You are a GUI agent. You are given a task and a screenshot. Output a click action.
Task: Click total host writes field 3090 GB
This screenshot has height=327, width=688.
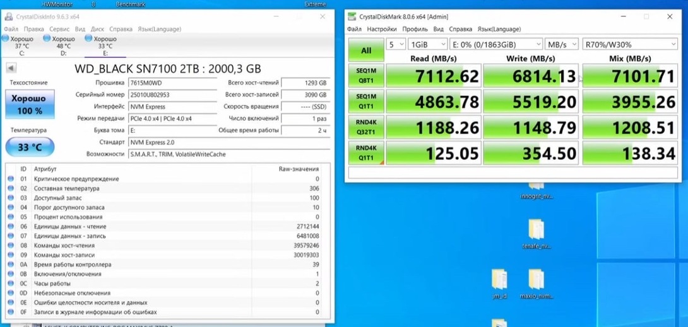coord(306,95)
